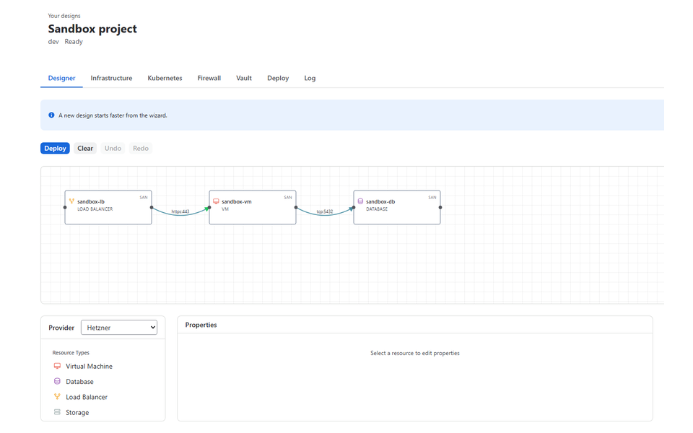Image resolution: width=693 pixels, height=433 pixels.
Task: Select the Database resource icon
Action: pos(57,381)
